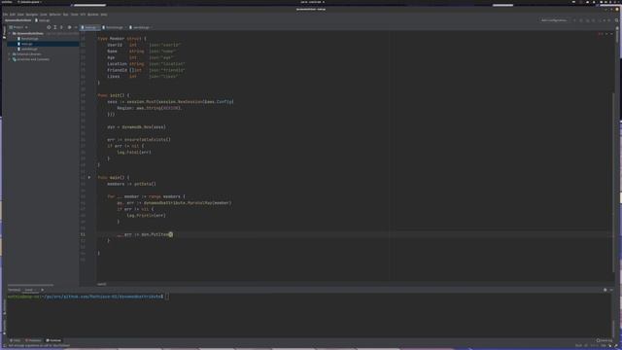Open Project panel settings gear
Image resolution: width=622 pixels, height=350 pixels.
[69, 27]
